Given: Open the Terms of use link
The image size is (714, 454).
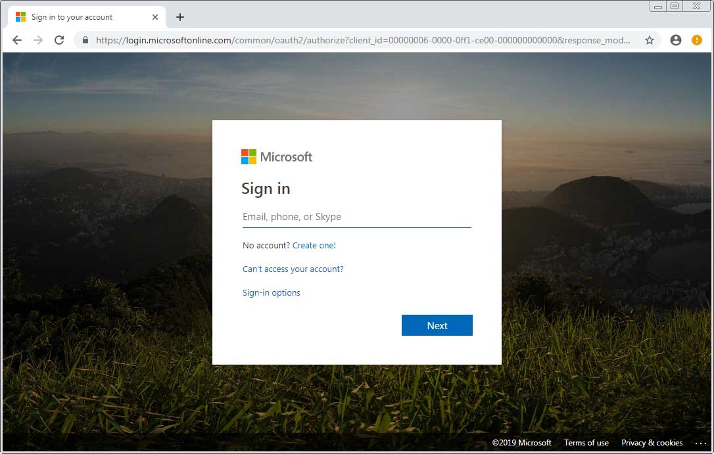Looking at the screenshot, I should [x=586, y=443].
